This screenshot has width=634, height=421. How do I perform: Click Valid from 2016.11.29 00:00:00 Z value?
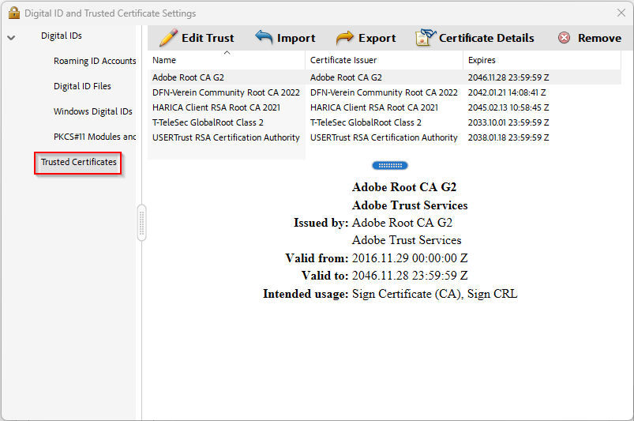(x=410, y=258)
